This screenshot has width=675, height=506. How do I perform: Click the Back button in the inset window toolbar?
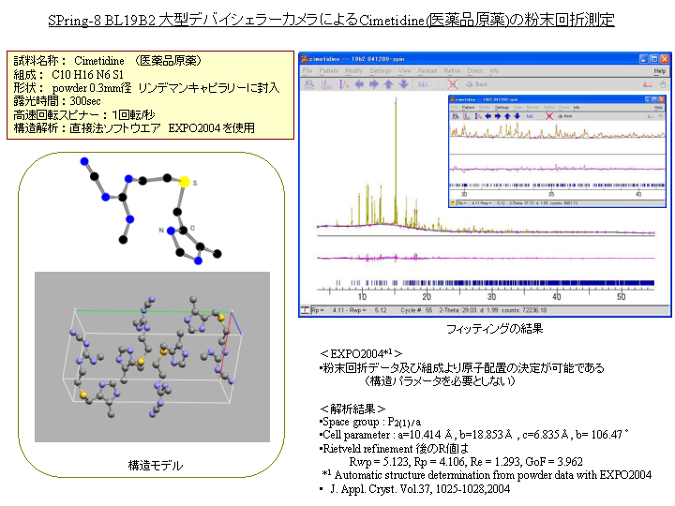(x=565, y=116)
